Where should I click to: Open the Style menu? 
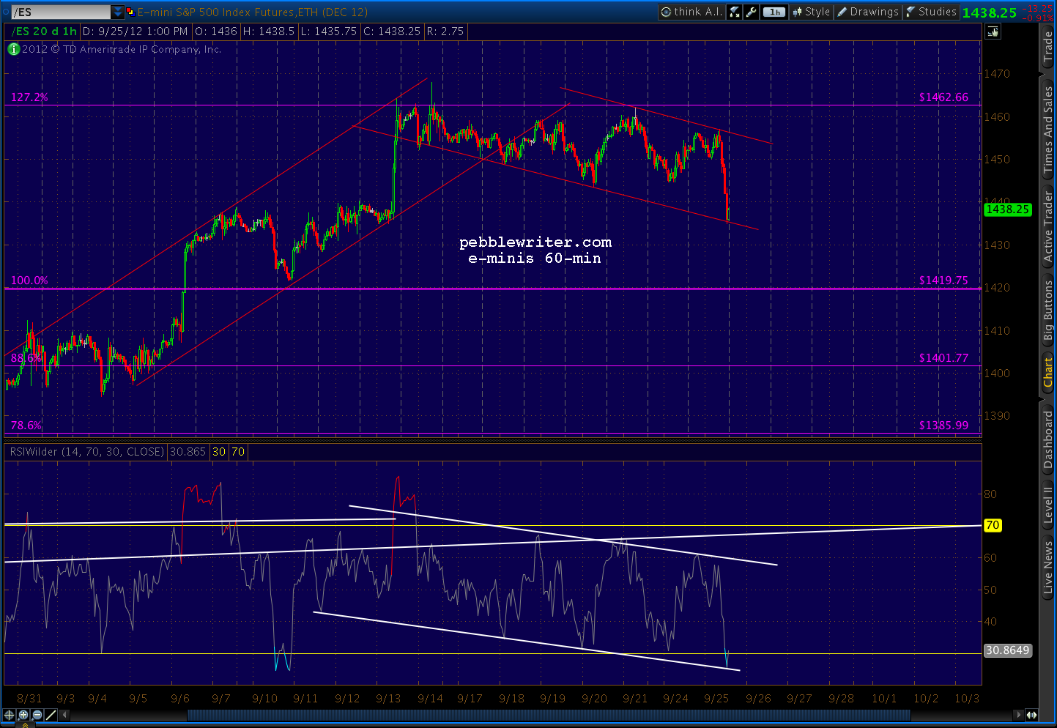click(811, 12)
